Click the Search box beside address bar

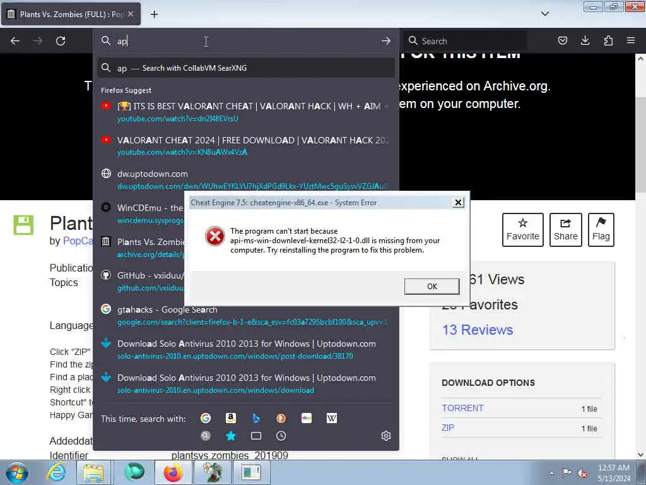[x=466, y=41]
